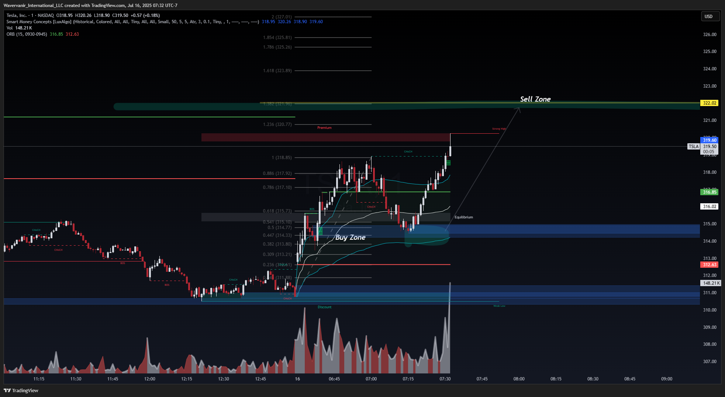Click the 11:15 time axis label
Image resolution: width=725 pixels, height=397 pixels.
39,379
